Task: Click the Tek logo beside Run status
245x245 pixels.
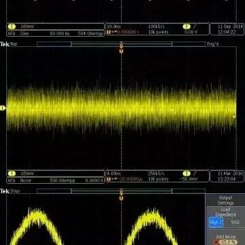Action: tap(5, 44)
